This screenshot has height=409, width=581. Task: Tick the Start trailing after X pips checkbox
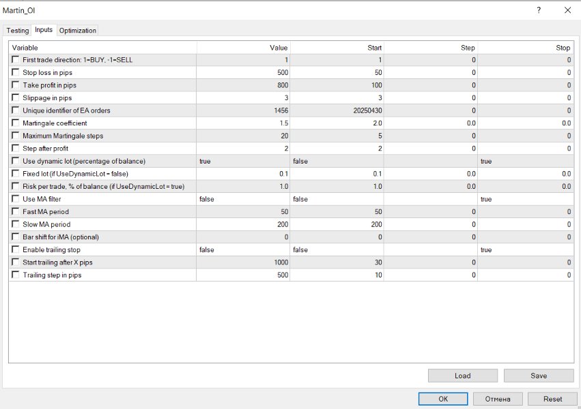[15, 262]
